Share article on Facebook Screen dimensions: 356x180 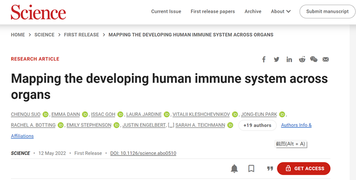coord(264,60)
